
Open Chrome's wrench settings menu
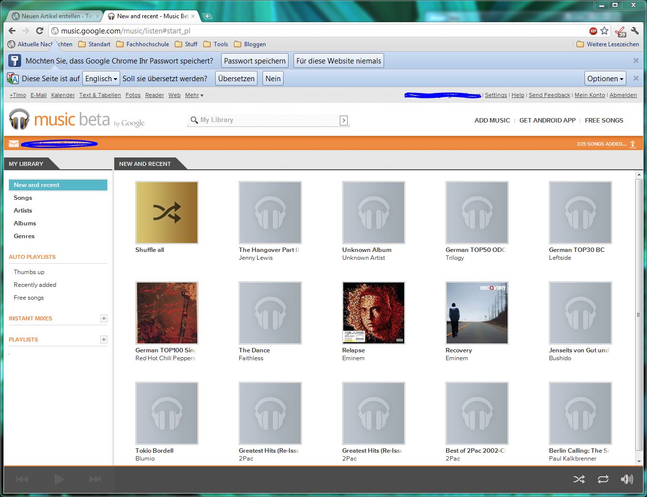(x=635, y=31)
